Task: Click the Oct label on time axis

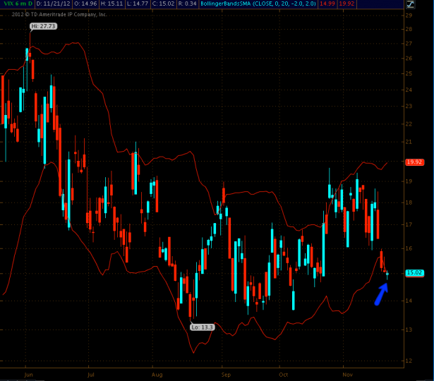Action: coord(284,376)
